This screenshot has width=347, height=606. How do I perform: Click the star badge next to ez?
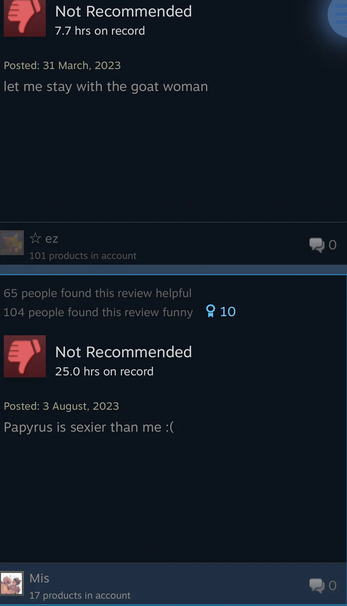(x=35, y=238)
